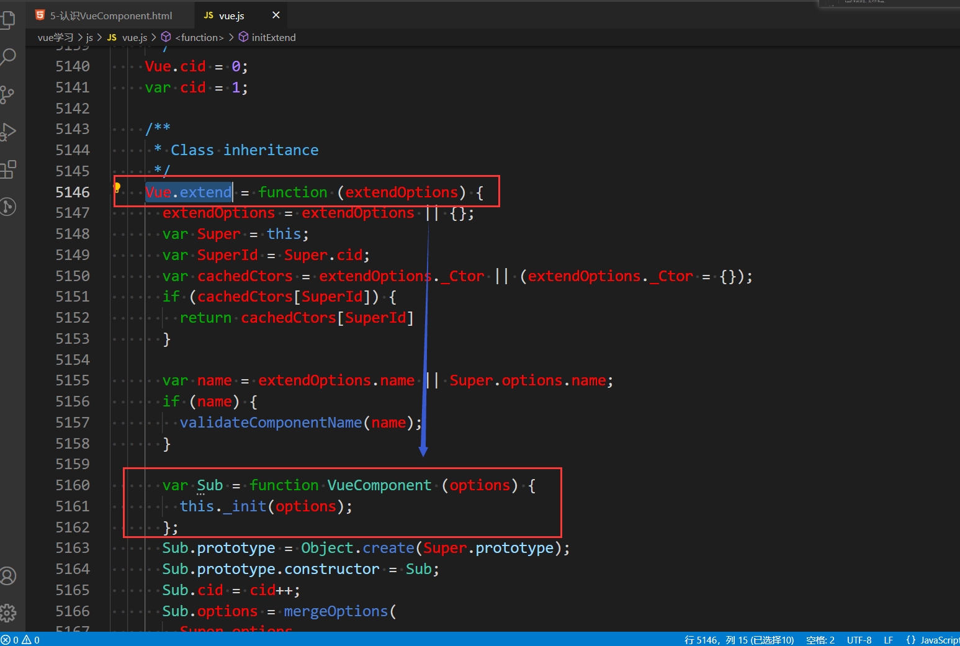The width and height of the screenshot is (960, 646).
Task: Open Problems via errors and warnings counter
Action: point(20,640)
